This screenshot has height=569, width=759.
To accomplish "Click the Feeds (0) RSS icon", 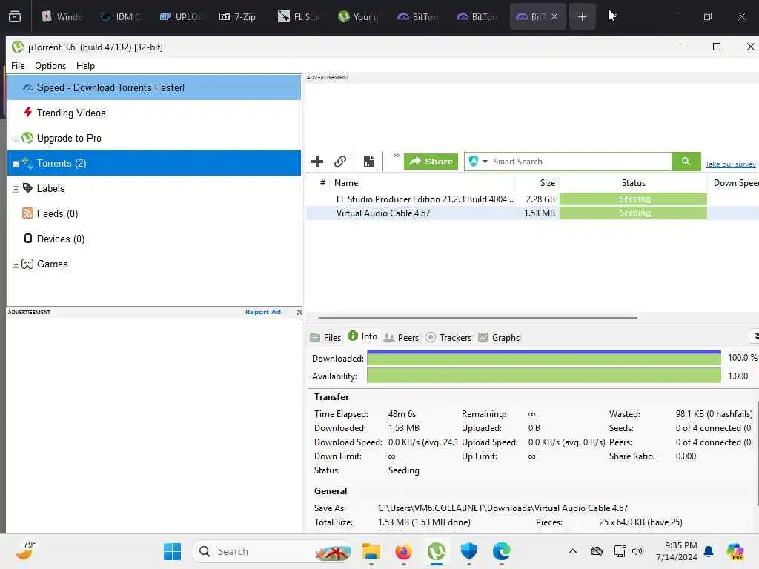I will click(x=27, y=213).
